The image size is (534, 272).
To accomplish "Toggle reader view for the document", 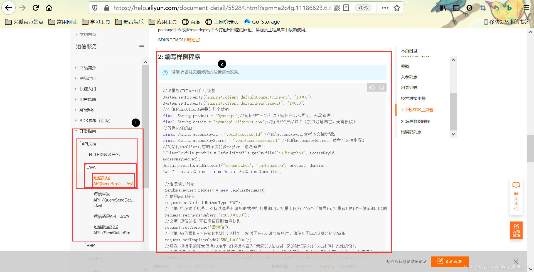I will (346, 8).
